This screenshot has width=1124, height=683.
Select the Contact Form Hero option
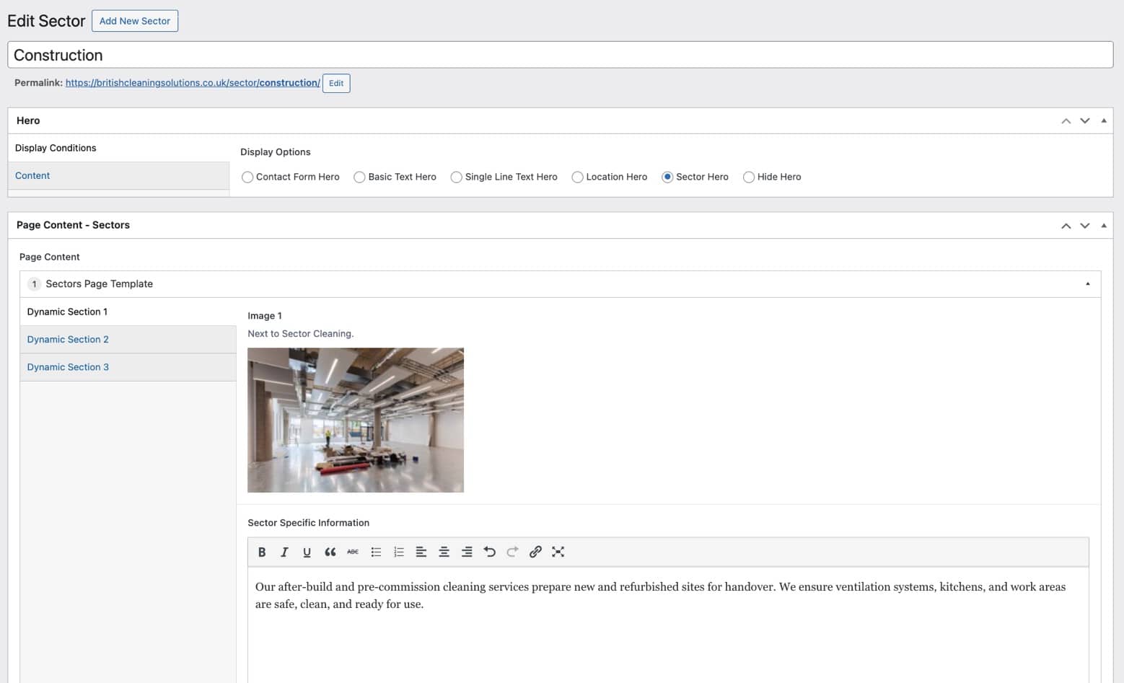(x=247, y=177)
